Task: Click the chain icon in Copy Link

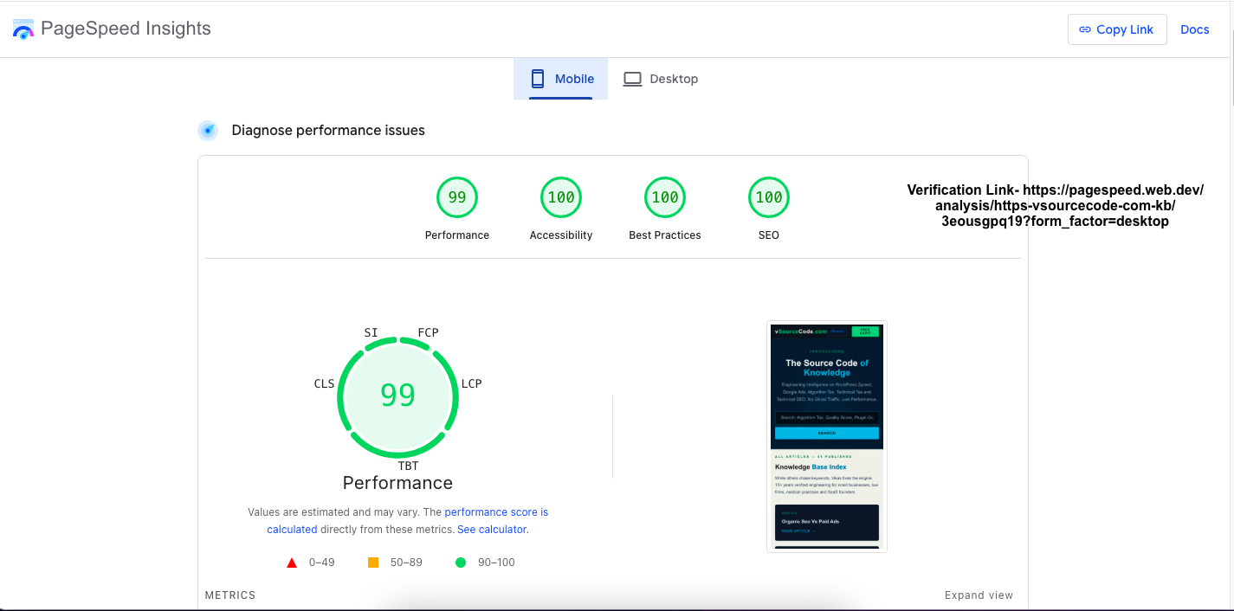Action: (1085, 29)
